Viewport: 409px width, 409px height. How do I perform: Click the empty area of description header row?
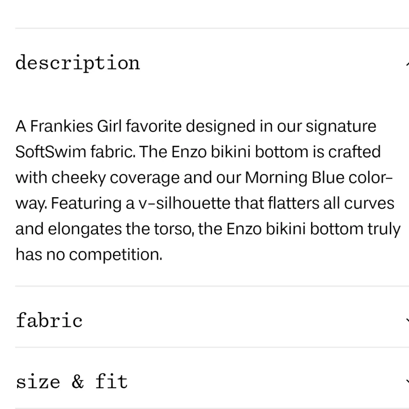pos(271,63)
